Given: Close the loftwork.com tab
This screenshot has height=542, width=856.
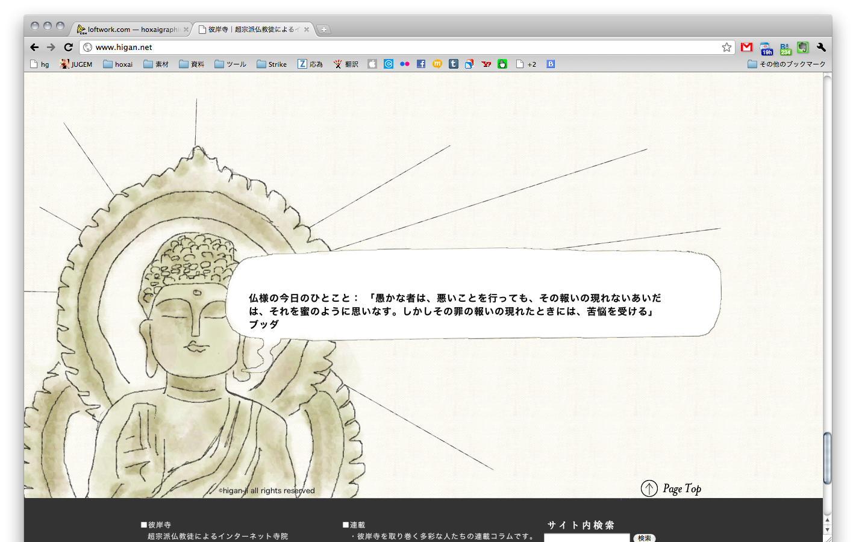Looking at the screenshot, I should coord(186,29).
